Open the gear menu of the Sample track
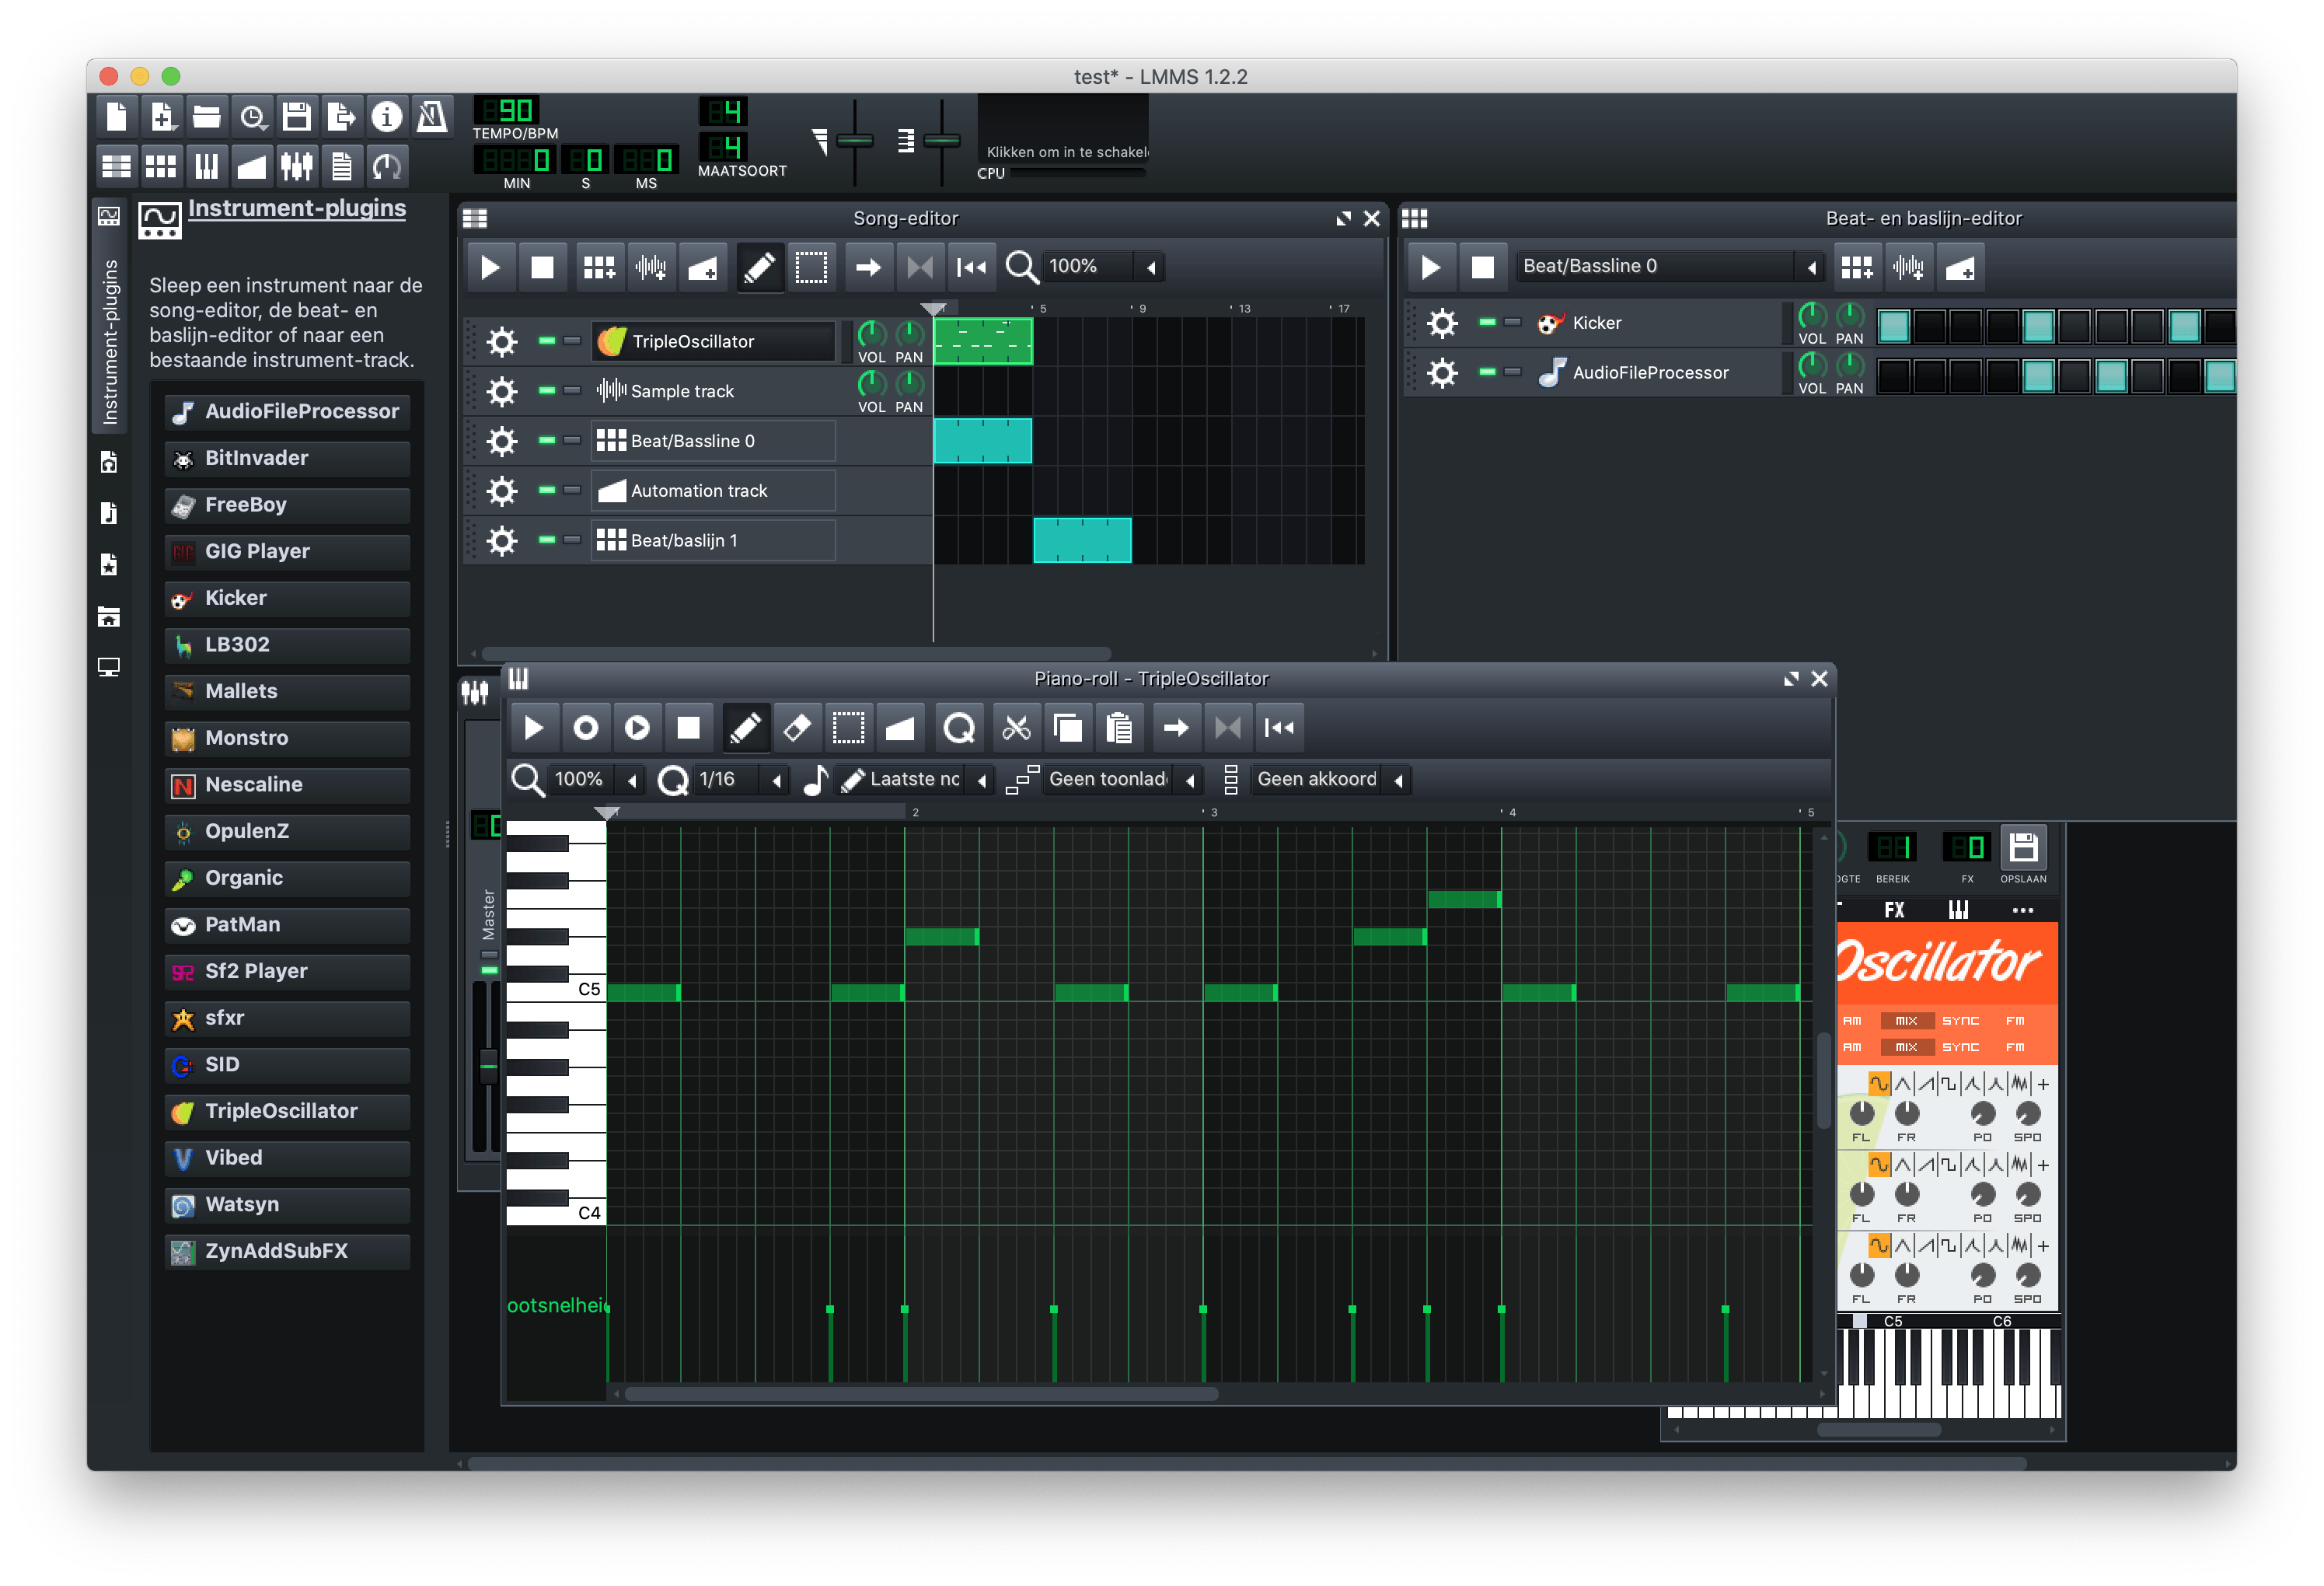Image resolution: width=2324 pixels, height=1586 pixels. tap(501, 391)
